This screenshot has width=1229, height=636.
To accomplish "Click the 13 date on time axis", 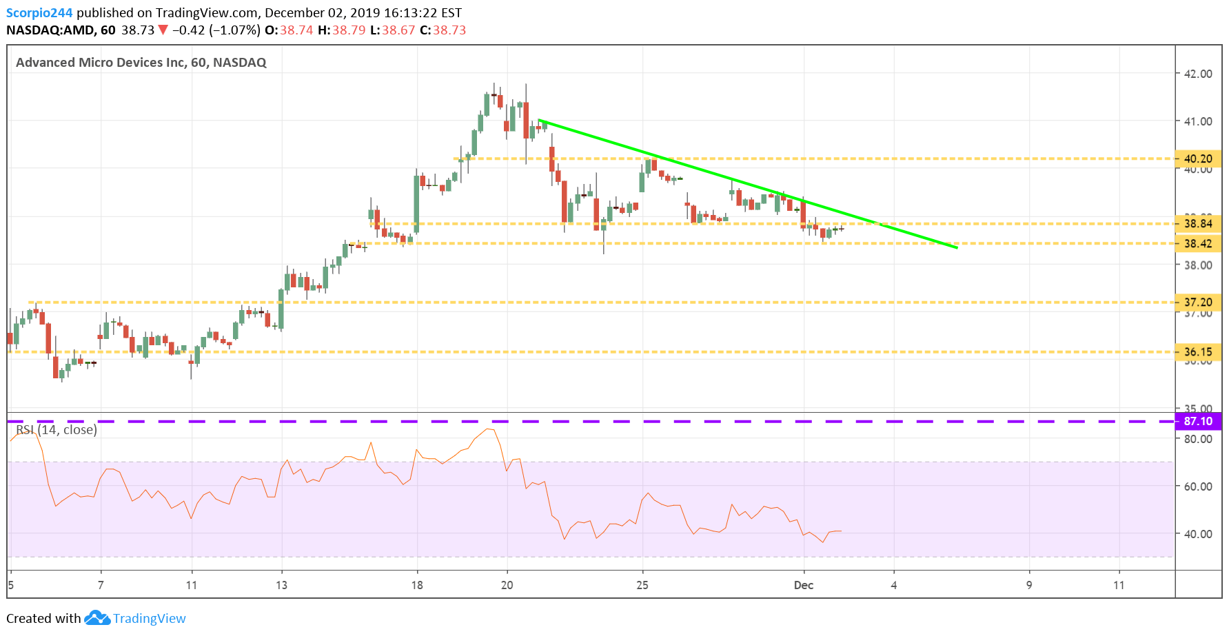I will tap(281, 585).
